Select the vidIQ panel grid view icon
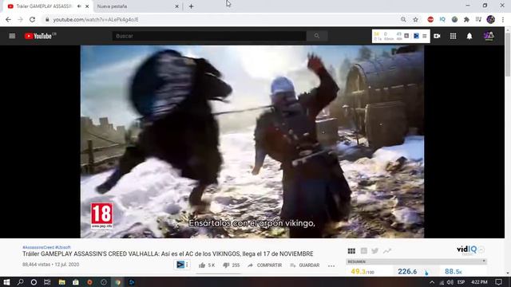 (351, 250)
